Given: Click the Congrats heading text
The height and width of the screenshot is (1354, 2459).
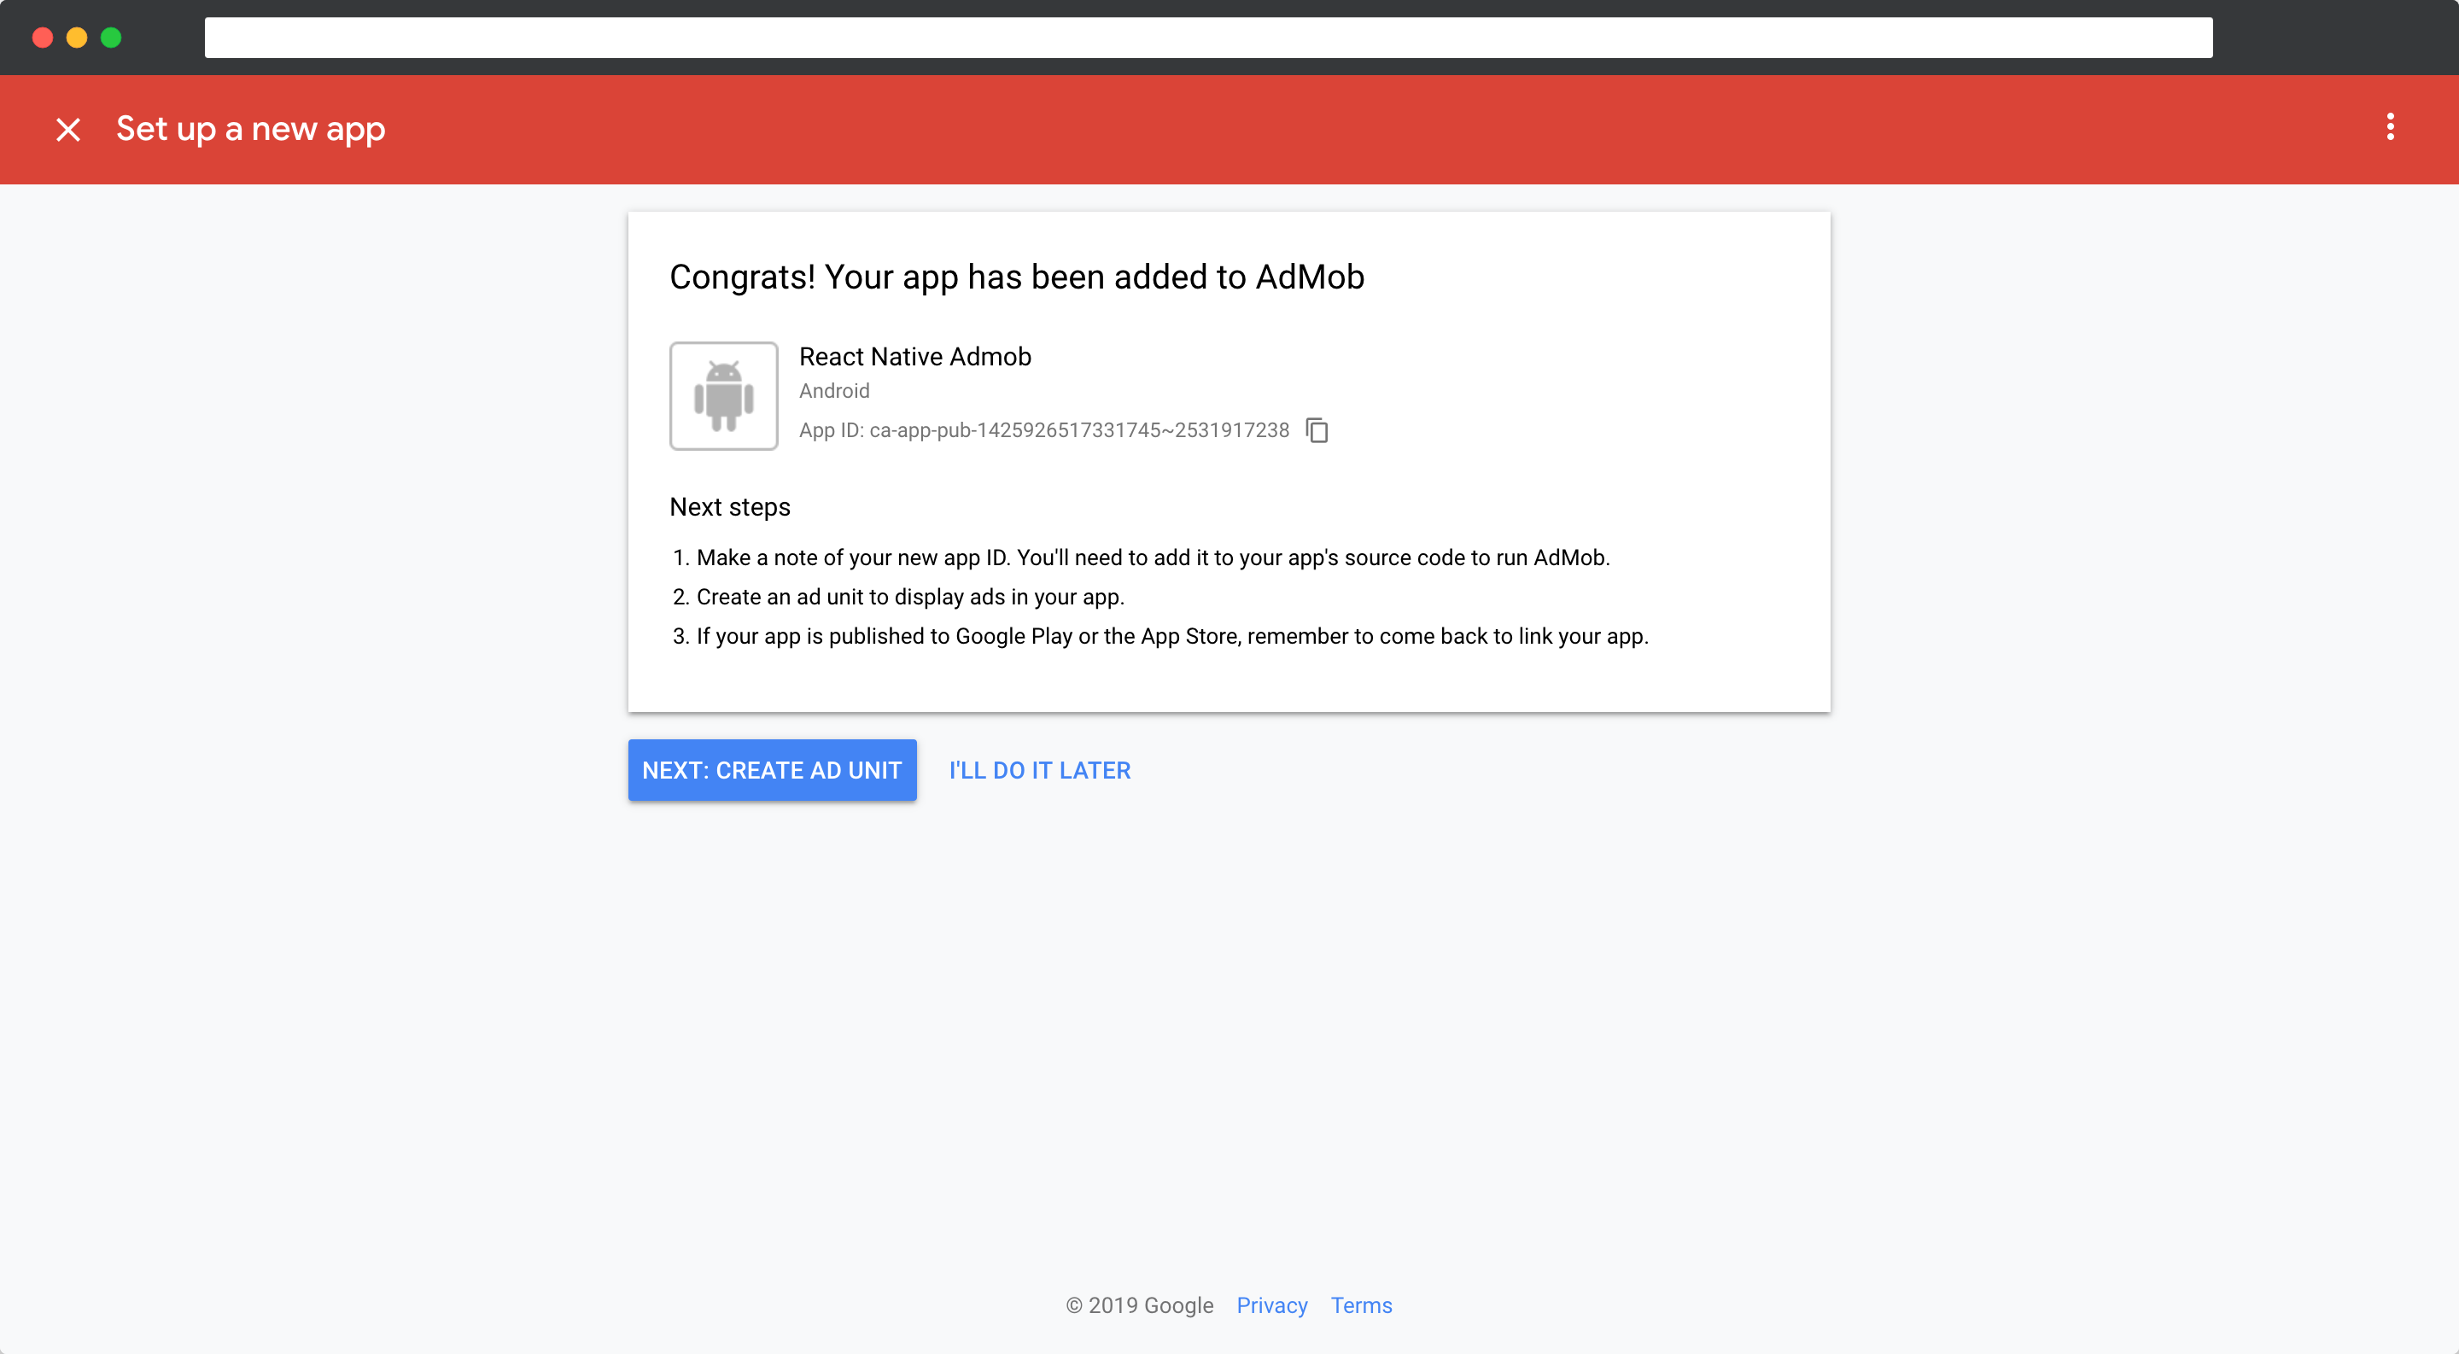Looking at the screenshot, I should [1017, 277].
